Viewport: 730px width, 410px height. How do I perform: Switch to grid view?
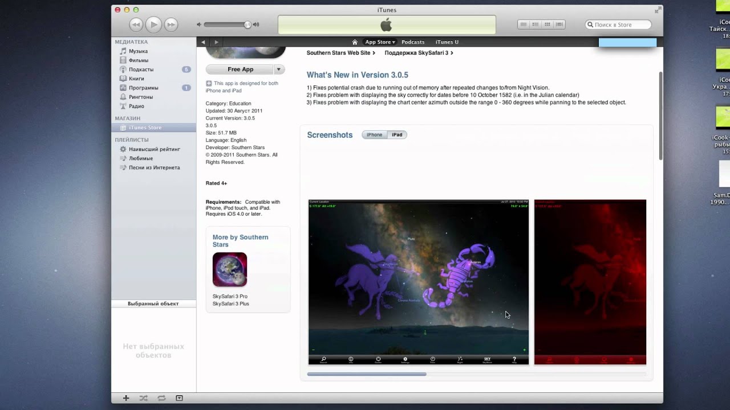[547, 24]
